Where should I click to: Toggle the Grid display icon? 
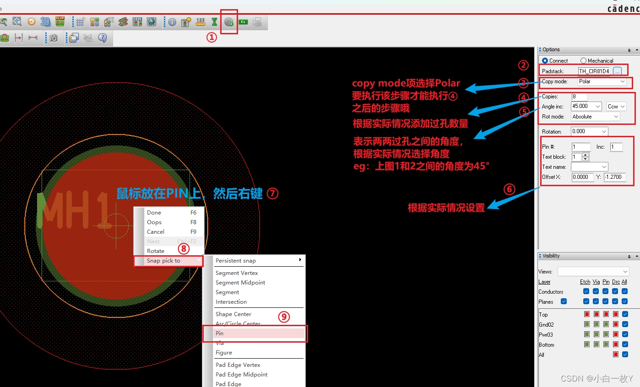[x=80, y=21]
